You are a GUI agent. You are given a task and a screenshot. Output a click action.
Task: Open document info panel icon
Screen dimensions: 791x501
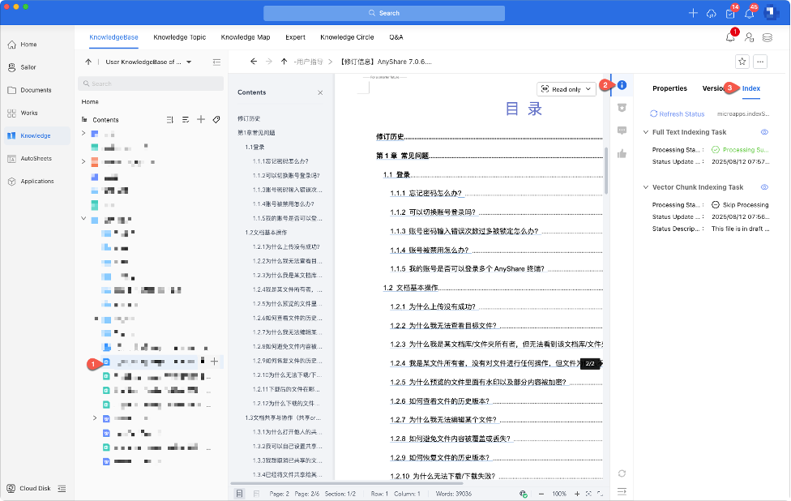(x=622, y=84)
